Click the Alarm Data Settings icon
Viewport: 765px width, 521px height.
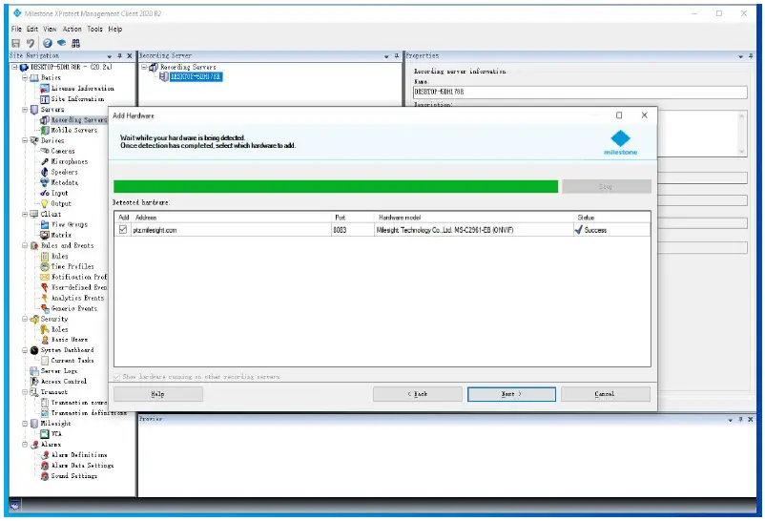pyautogui.click(x=45, y=466)
